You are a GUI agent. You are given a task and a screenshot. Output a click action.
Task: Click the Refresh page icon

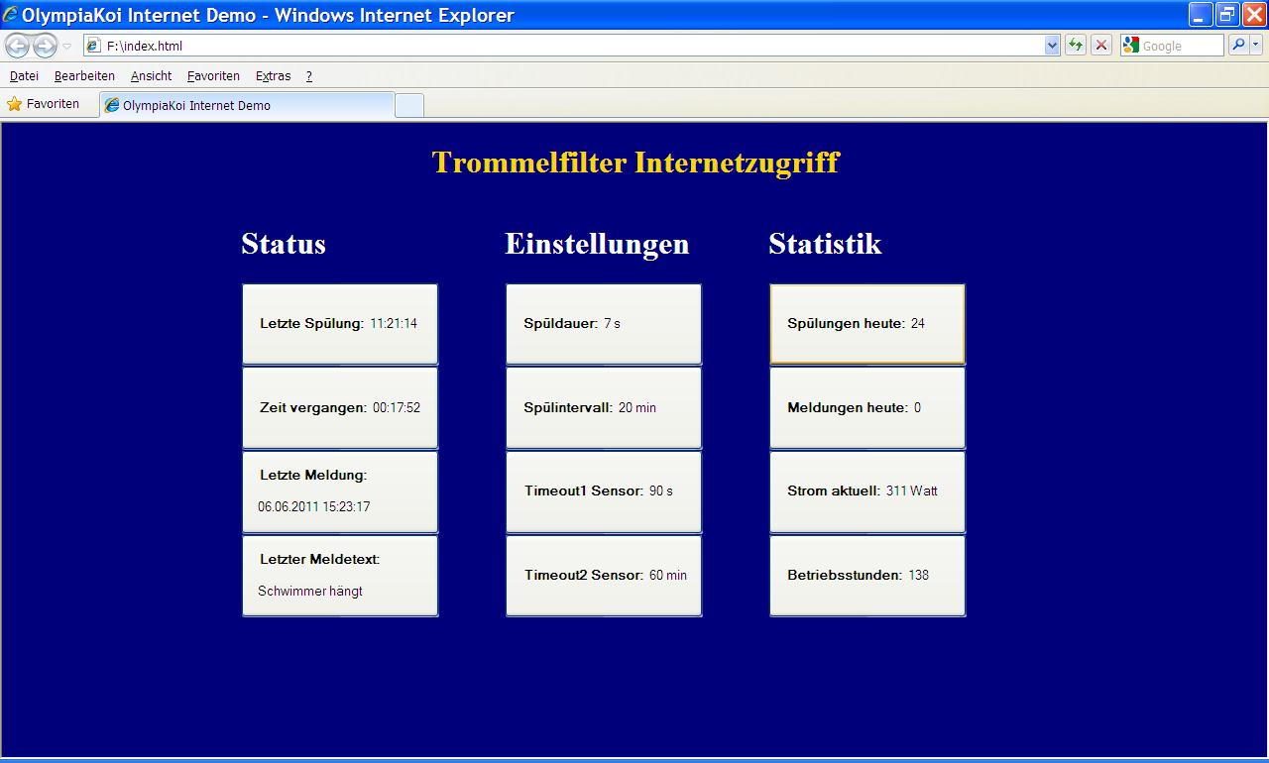[x=1076, y=46]
